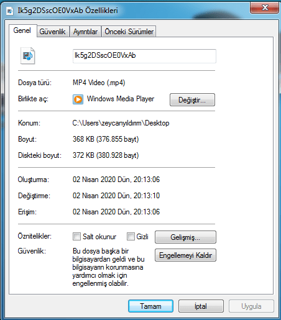Screen dimensions: 281x320
Task: Click the Değiştir... button
Action: click(x=192, y=100)
